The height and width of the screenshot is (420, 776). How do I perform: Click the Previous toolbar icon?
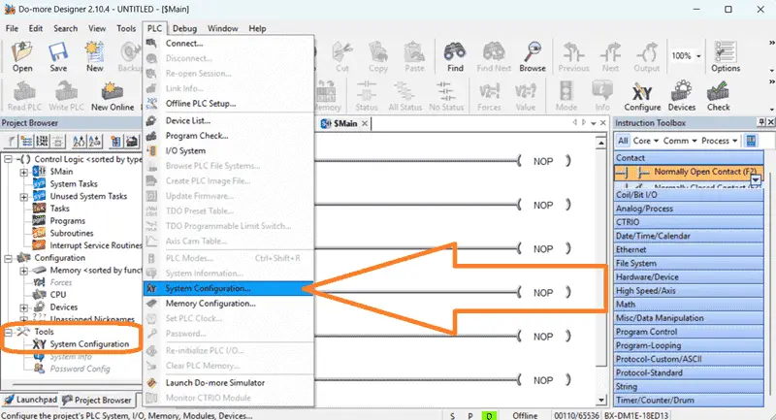(573, 57)
